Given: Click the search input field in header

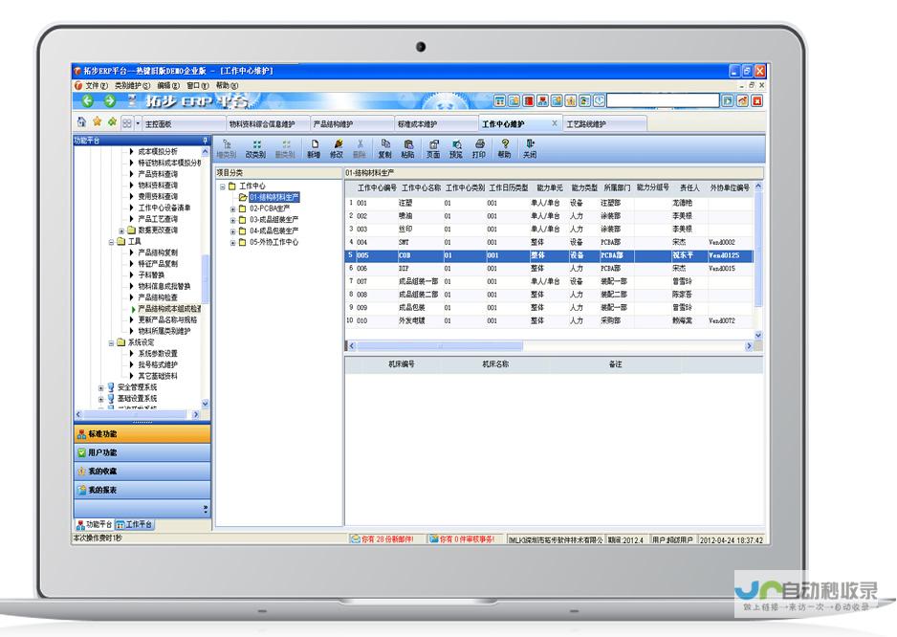Looking at the screenshot, I should click(x=663, y=101).
